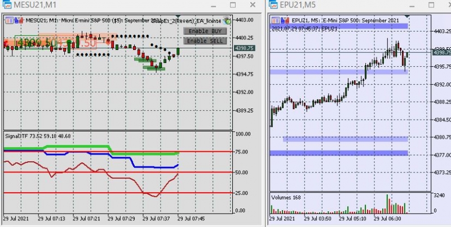
Task: Click price level 4392.00 on EPU21 scale
Action: (x=442, y=84)
